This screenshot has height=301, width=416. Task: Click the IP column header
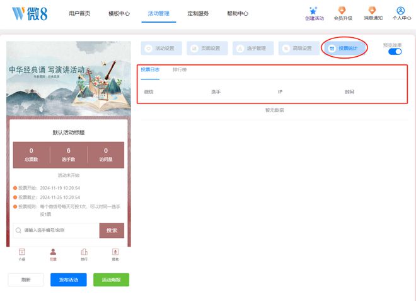click(280, 92)
